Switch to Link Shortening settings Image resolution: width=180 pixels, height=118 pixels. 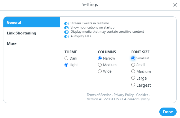[32, 33]
